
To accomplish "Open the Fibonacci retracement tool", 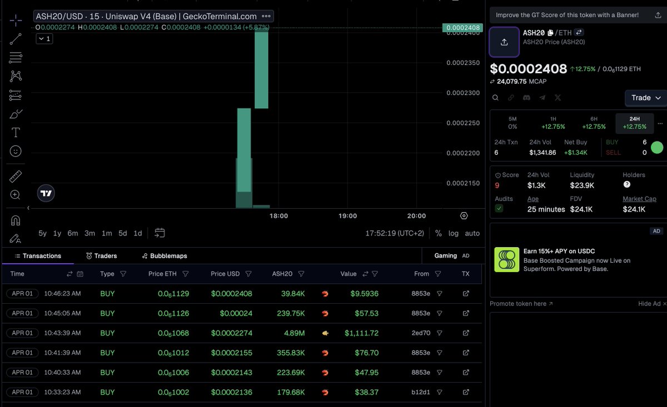I will (x=16, y=58).
